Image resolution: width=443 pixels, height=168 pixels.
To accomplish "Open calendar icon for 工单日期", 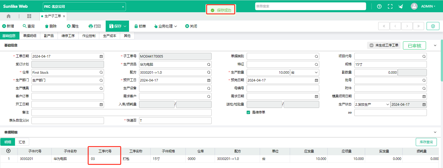I will click(101, 56).
